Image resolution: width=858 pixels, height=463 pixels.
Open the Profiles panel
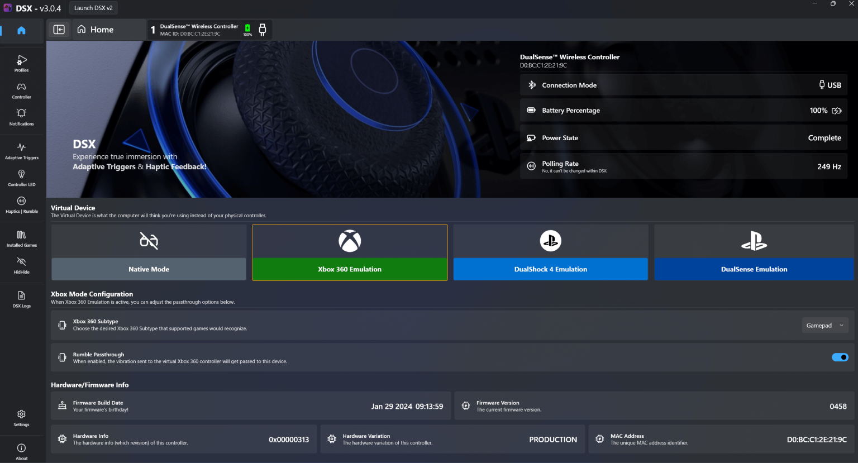(x=21, y=63)
